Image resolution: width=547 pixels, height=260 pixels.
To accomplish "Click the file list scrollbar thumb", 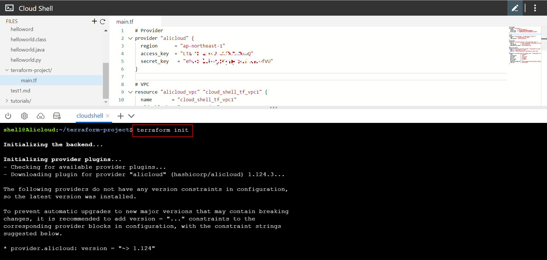I will [x=106, y=80].
